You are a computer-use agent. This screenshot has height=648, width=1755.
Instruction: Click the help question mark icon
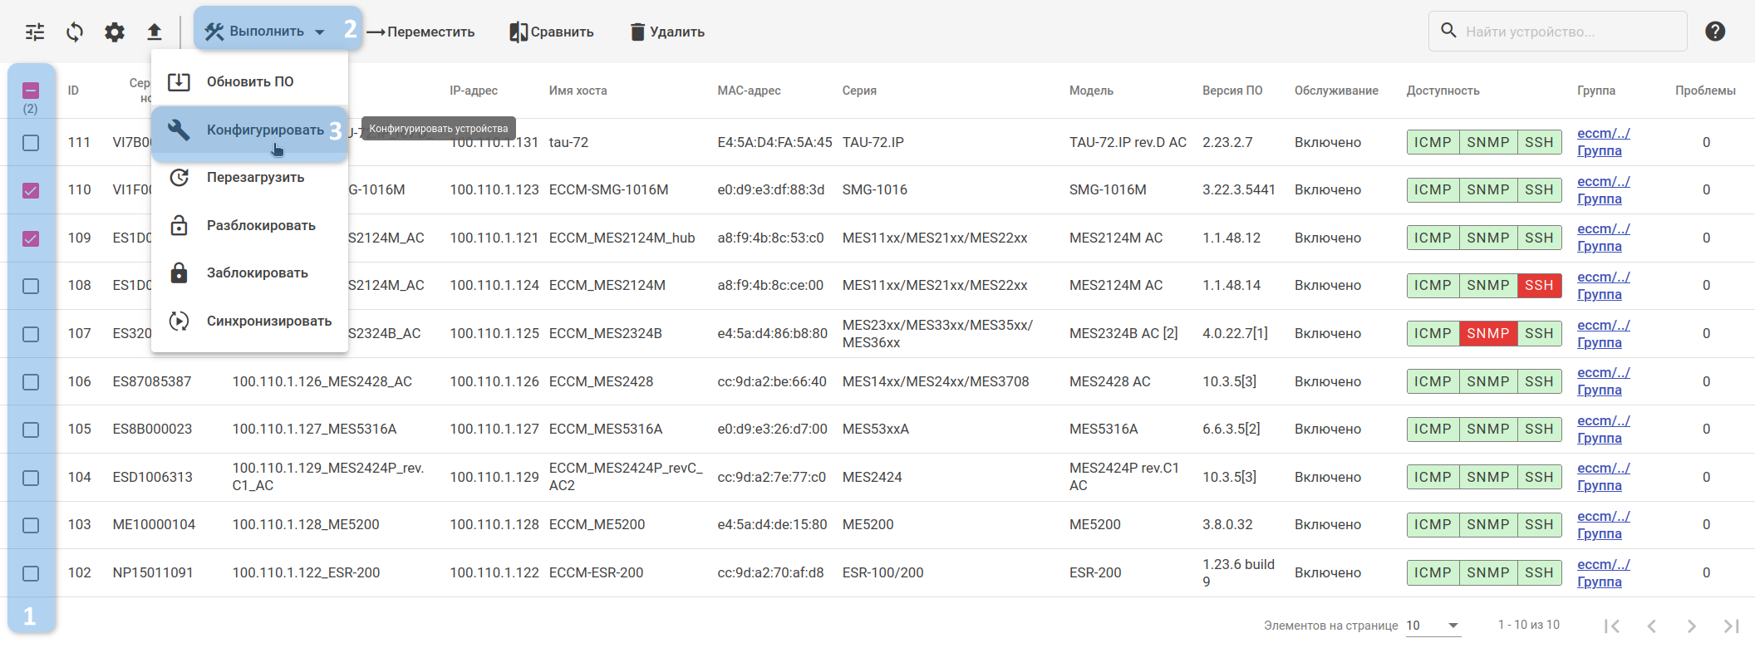tap(1715, 32)
